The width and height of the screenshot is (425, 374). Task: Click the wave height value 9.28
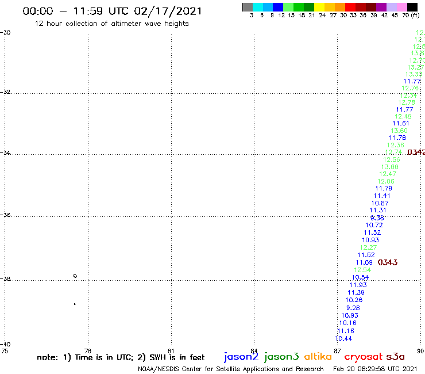point(353,308)
